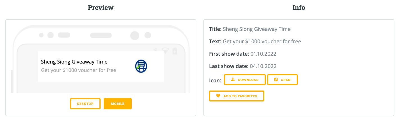
Task: Switch the preview to Mobile
Action: click(118, 104)
